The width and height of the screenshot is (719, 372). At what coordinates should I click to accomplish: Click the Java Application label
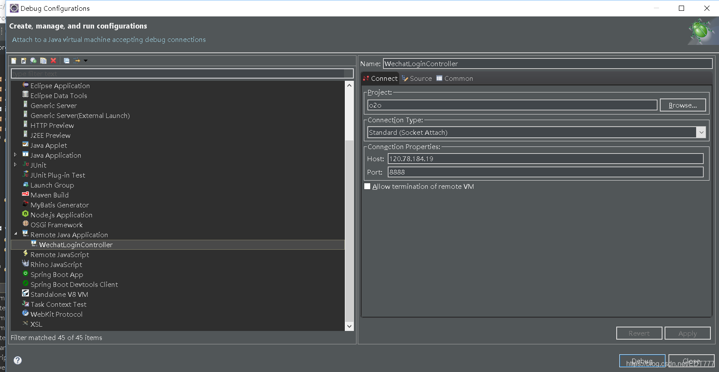pyautogui.click(x=56, y=155)
